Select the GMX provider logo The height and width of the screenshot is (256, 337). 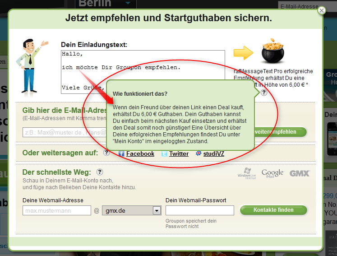tap(300, 173)
